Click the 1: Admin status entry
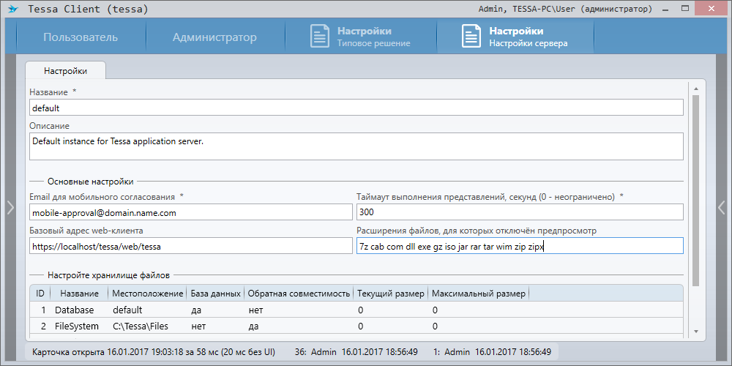 492,351
